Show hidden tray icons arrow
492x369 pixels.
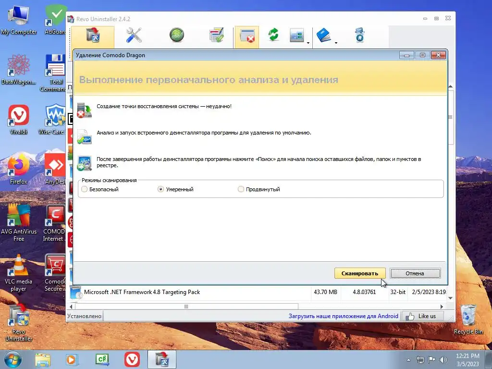coord(408,360)
